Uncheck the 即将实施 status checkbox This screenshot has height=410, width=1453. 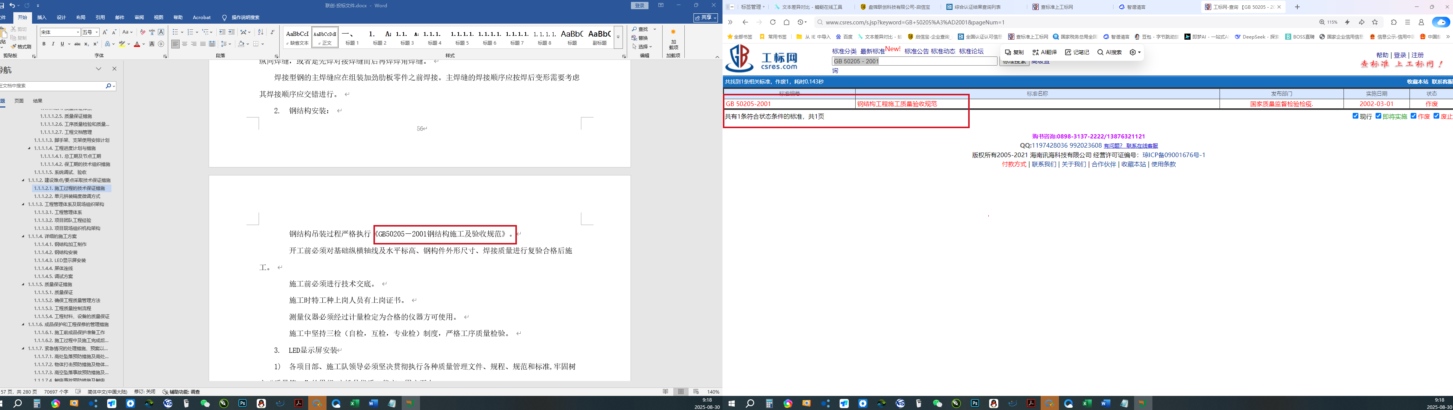click(x=1379, y=116)
